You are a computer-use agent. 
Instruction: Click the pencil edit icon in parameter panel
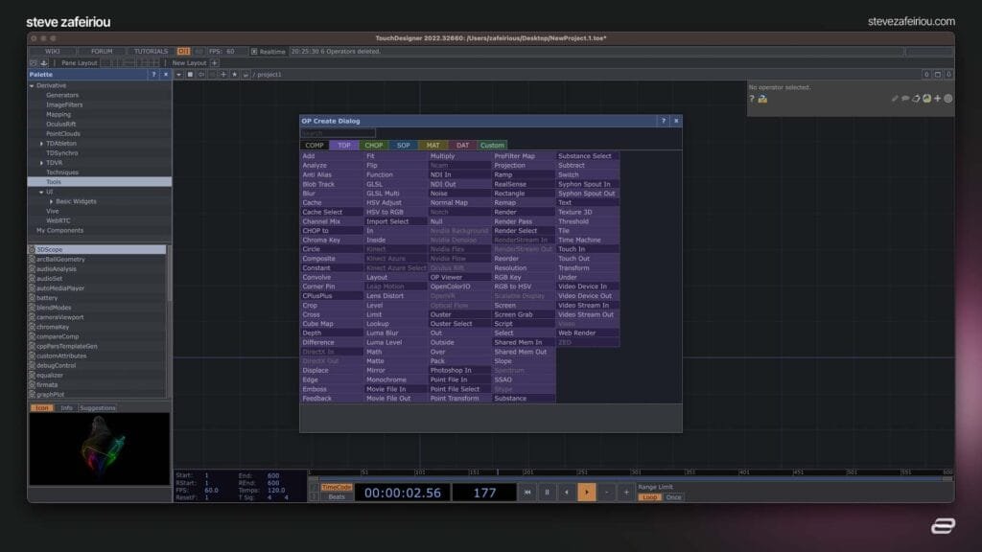click(x=895, y=99)
